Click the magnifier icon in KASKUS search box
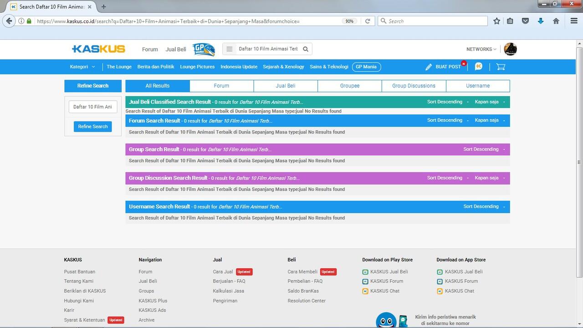This screenshot has height=328, width=583. (306, 49)
